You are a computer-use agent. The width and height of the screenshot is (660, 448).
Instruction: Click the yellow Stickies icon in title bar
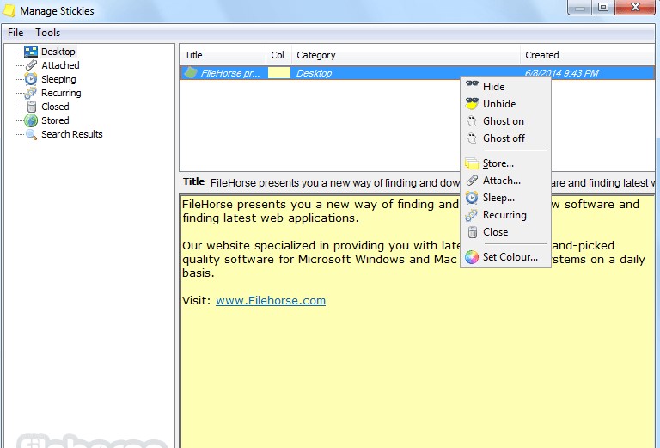pos(9,10)
